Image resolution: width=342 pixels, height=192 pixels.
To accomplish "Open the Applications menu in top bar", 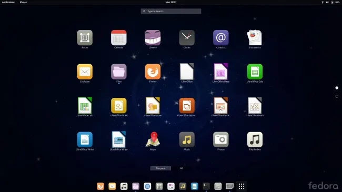I will click(8, 2).
